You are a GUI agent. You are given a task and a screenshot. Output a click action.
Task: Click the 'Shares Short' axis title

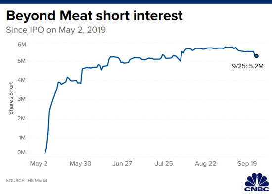point(11,98)
